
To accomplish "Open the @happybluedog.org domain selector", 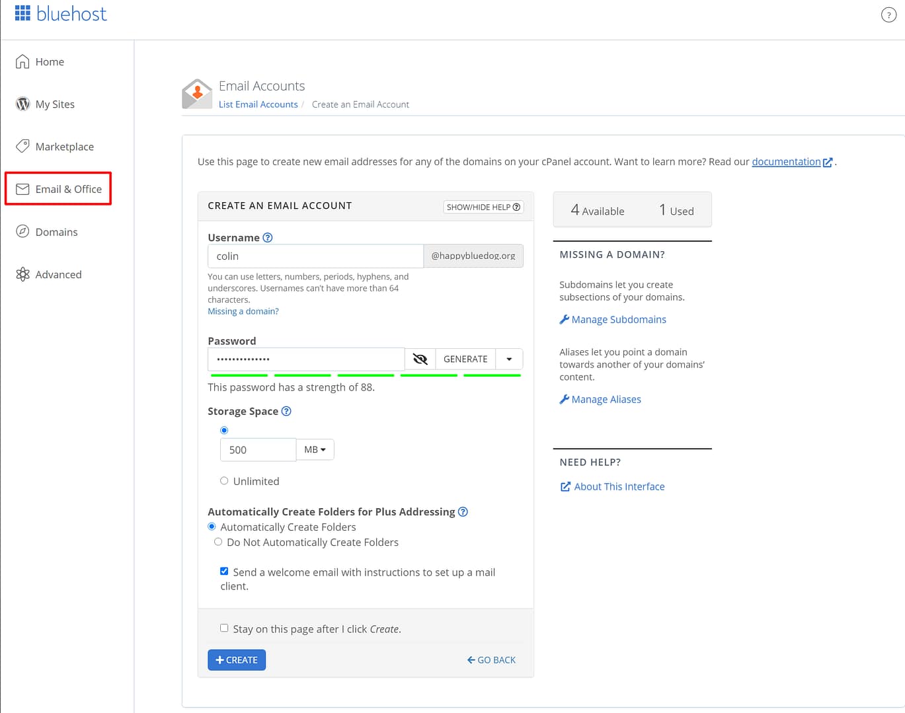I will (473, 256).
